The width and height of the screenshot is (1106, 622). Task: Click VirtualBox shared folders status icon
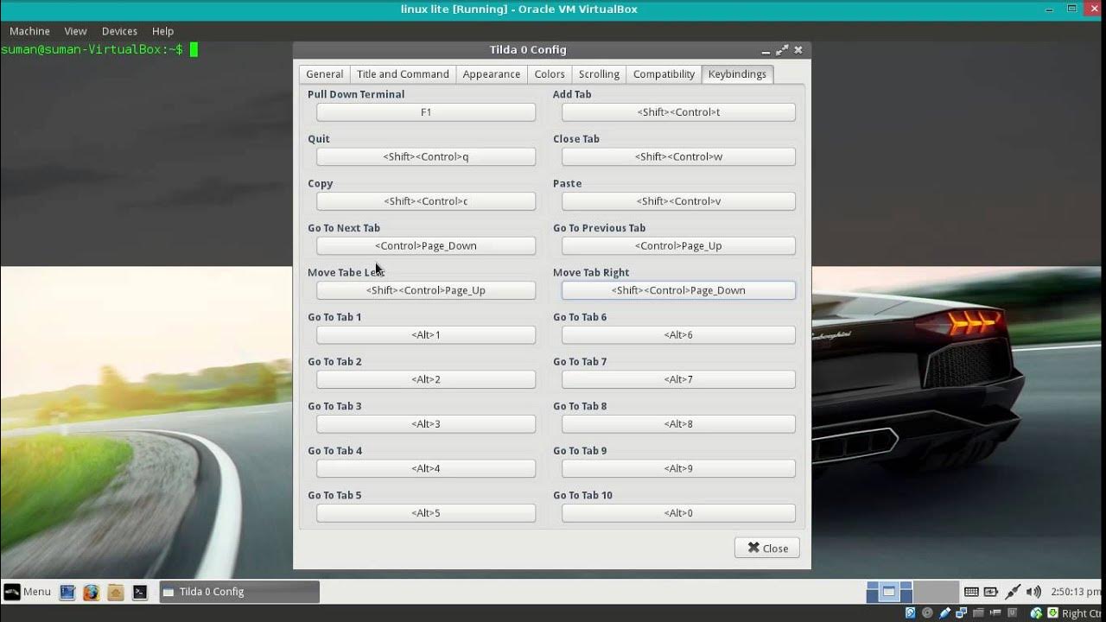click(978, 613)
